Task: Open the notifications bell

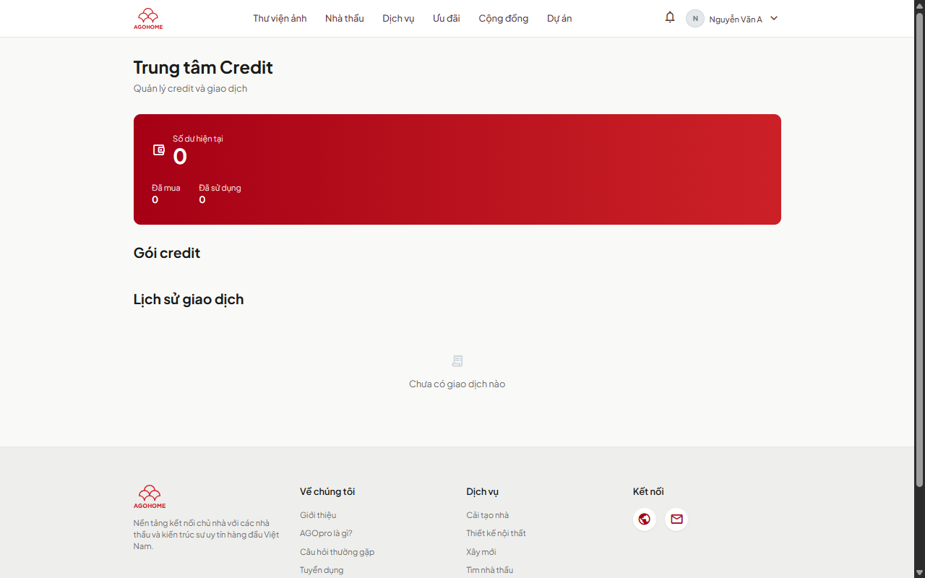Action: pyautogui.click(x=670, y=17)
